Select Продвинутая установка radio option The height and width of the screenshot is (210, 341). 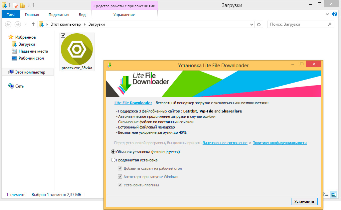(x=113, y=160)
